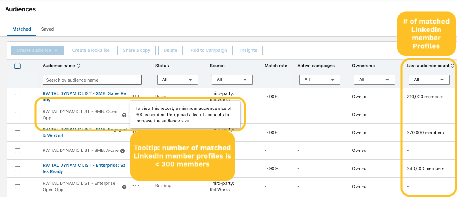Sort by Last audience count arrows
The image size is (457, 197).
(452, 66)
